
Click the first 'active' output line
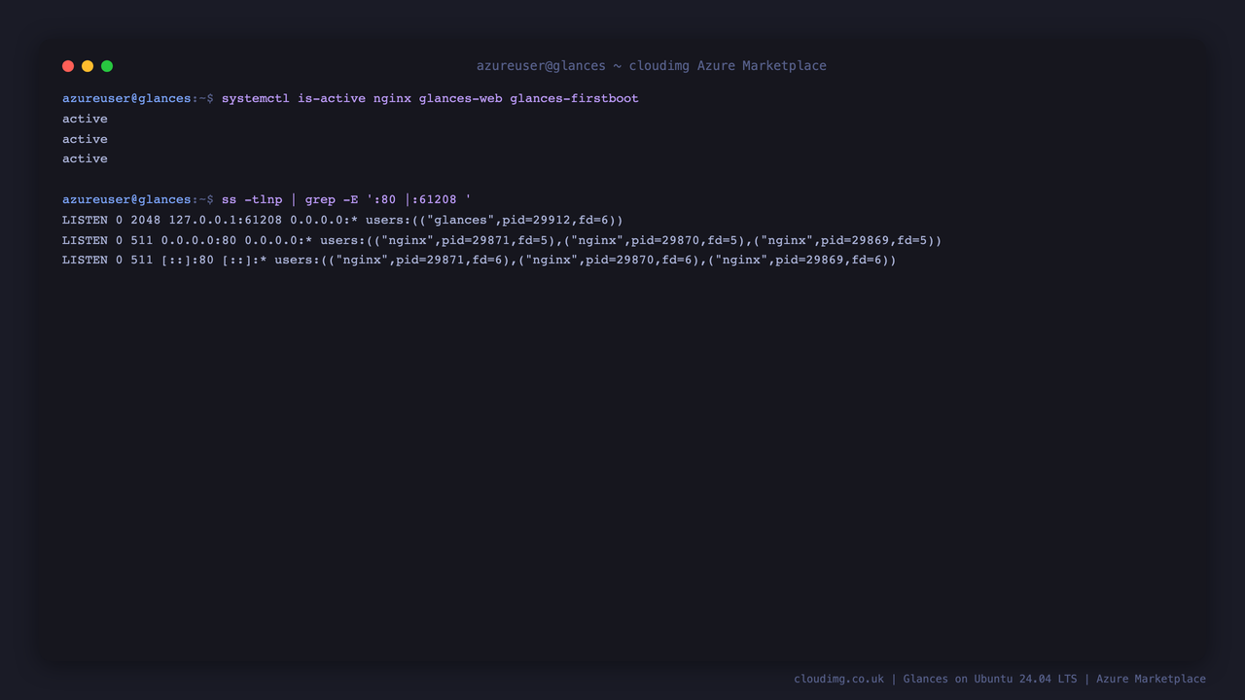85,119
